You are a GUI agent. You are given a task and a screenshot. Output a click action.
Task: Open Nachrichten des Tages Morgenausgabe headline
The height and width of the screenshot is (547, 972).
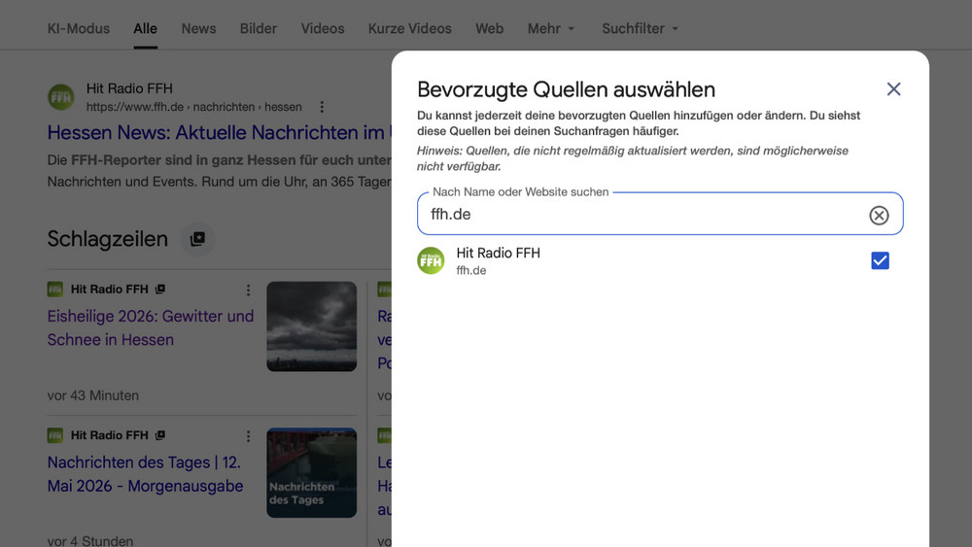coord(145,474)
